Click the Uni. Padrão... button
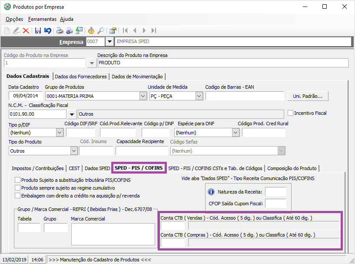 click(308, 96)
